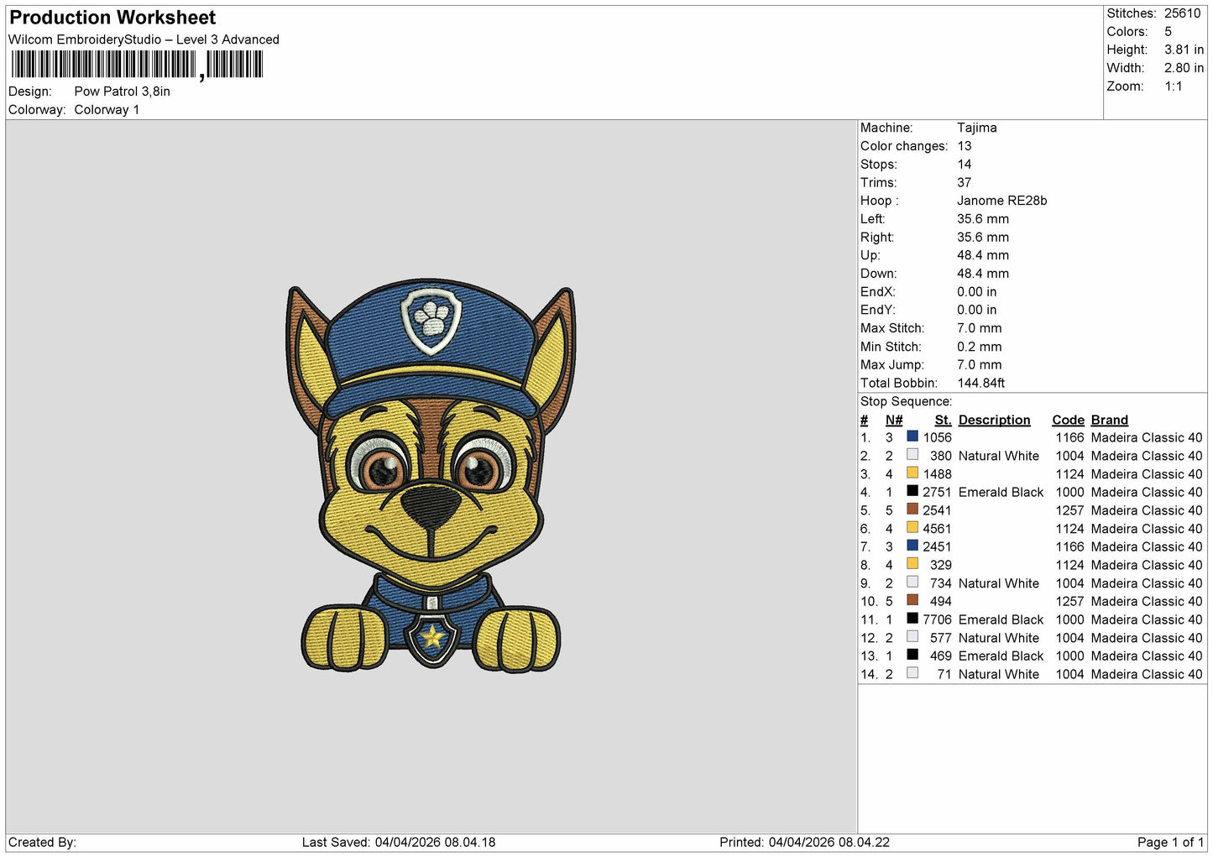Click the stitches count '25610'

click(1182, 13)
